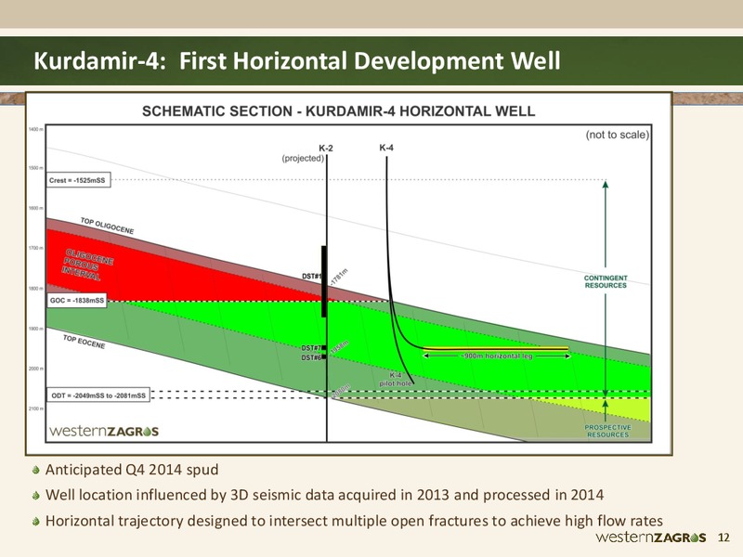Click the Crest = -1525mSS label box
743x557 pixels.
(78, 180)
